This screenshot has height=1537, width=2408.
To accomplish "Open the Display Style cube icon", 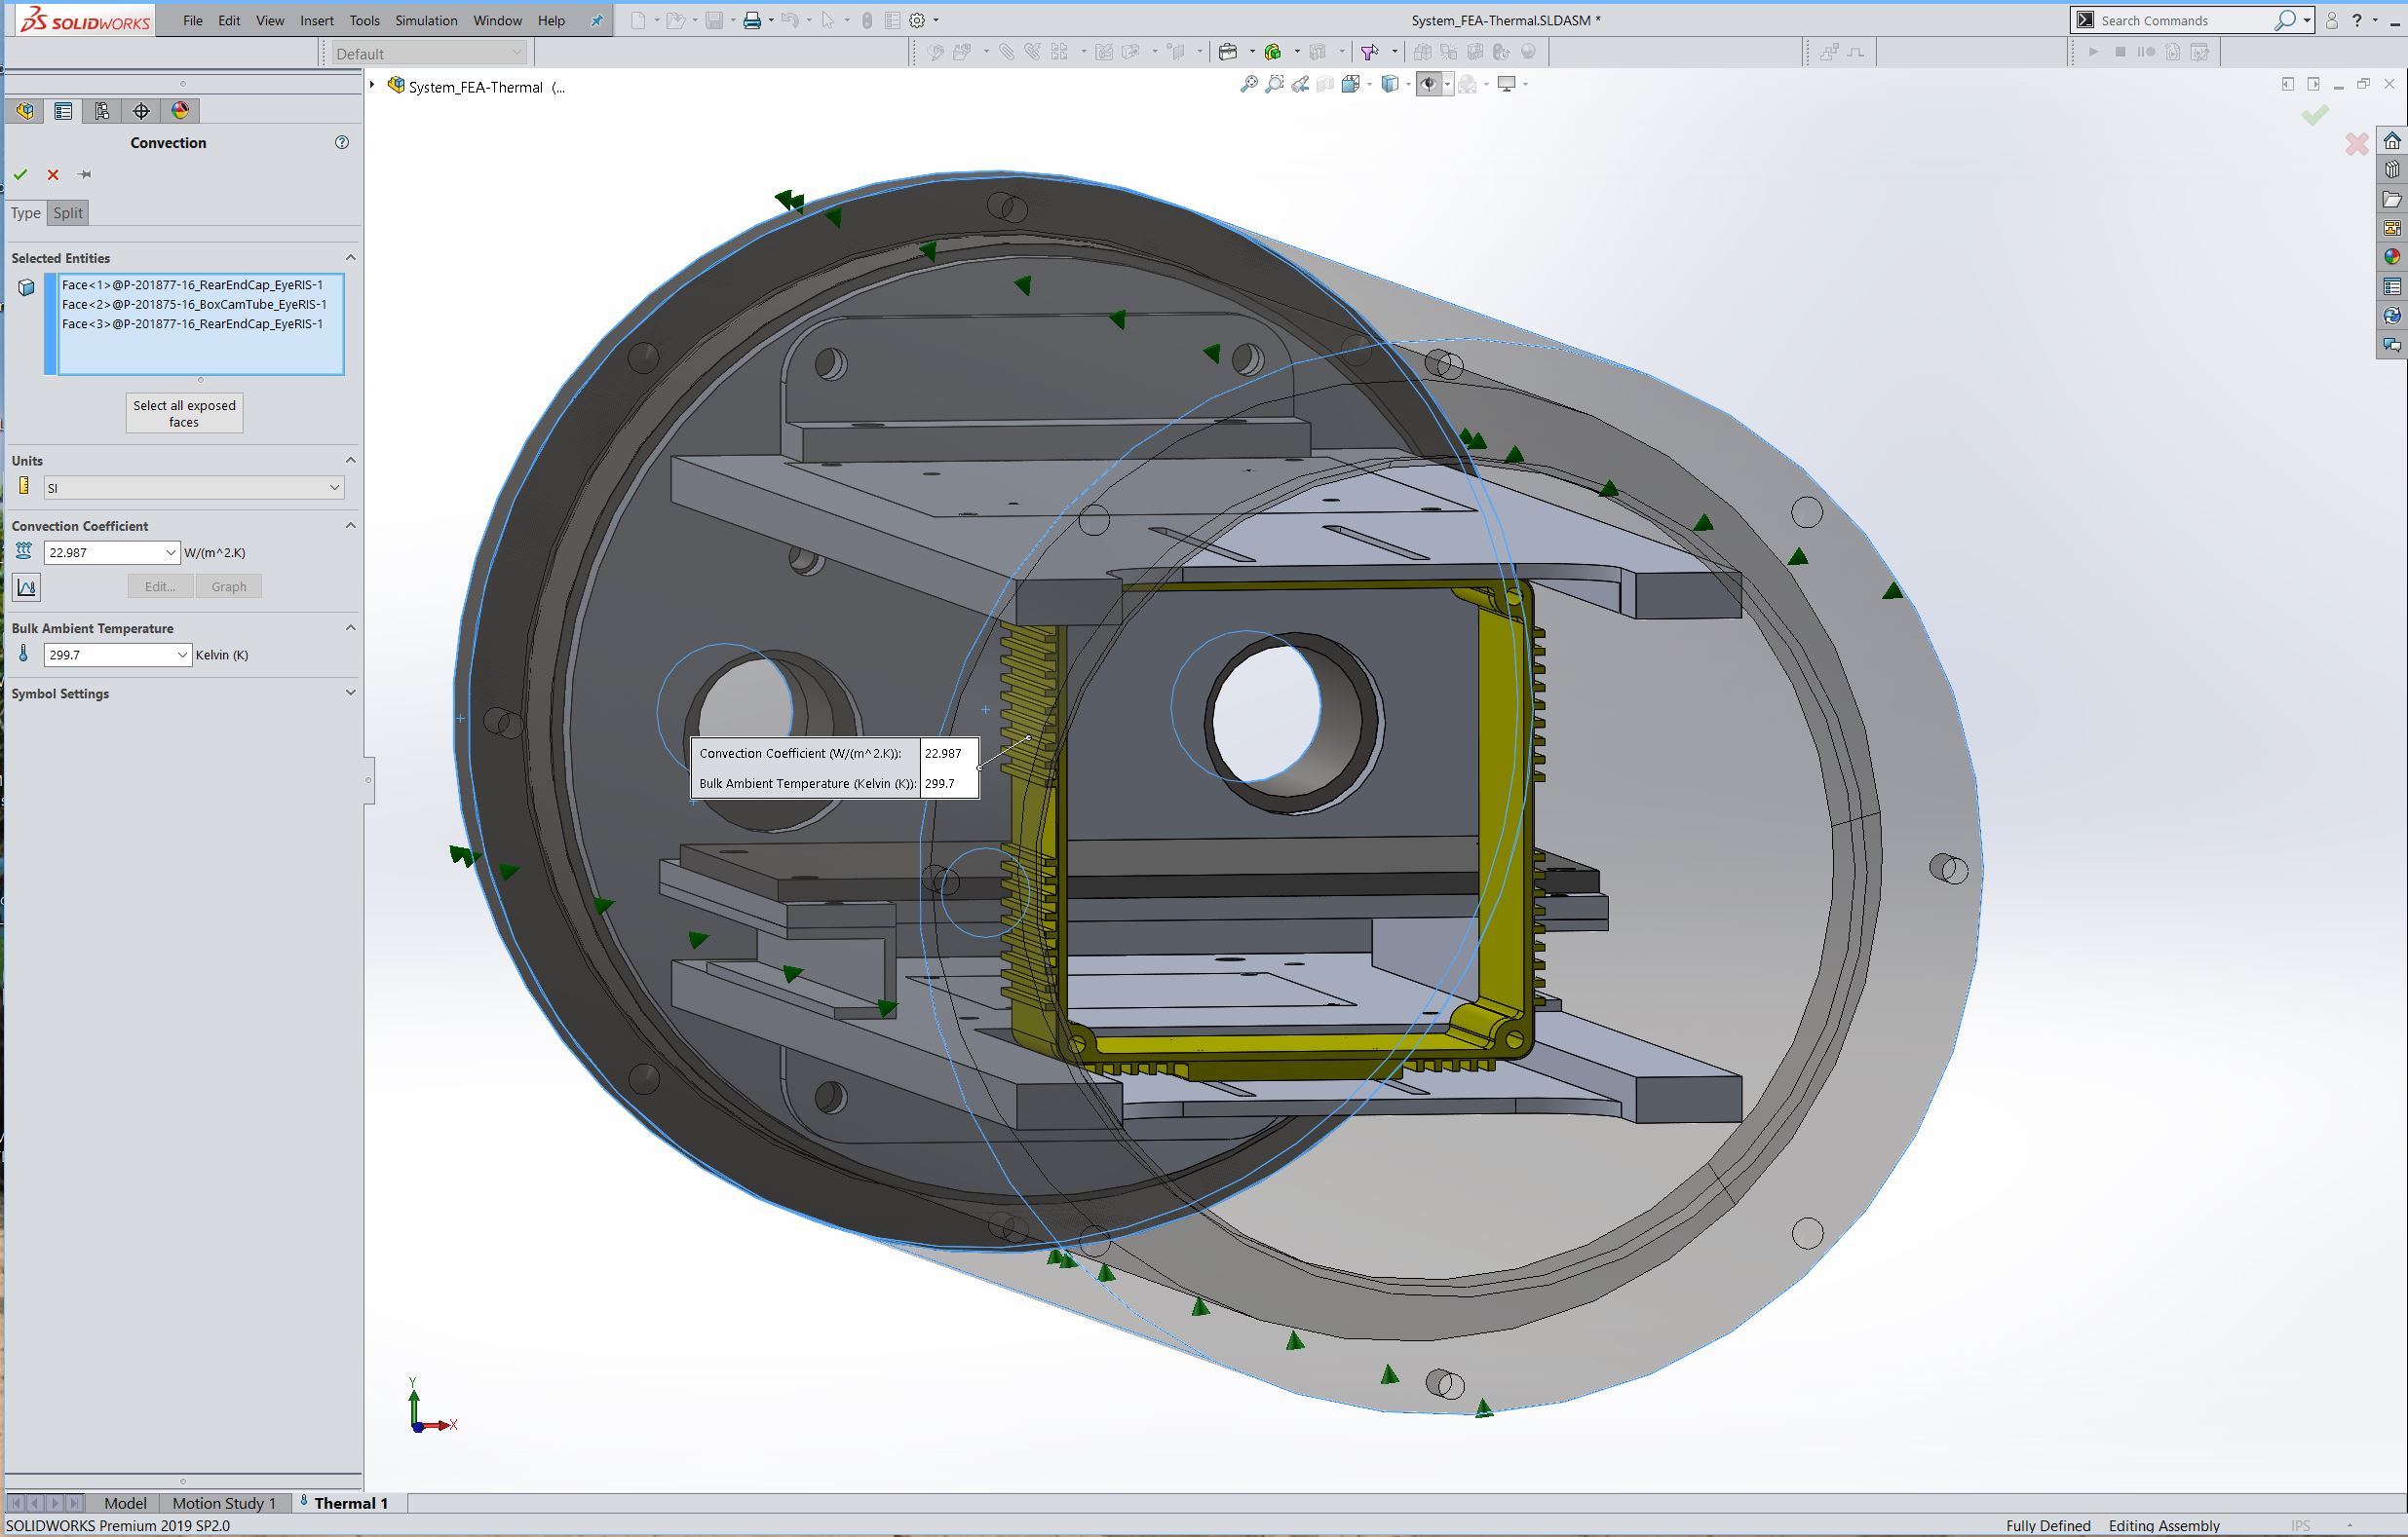I will [x=1390, y=85].
